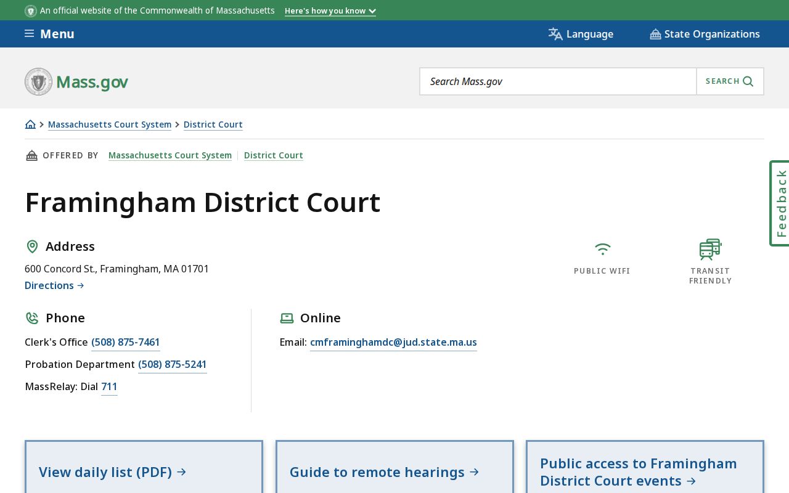Call Clerk's Office number (508) 875-7461
The height and width of the screenshot is (493, 789).
coord(126,342)
